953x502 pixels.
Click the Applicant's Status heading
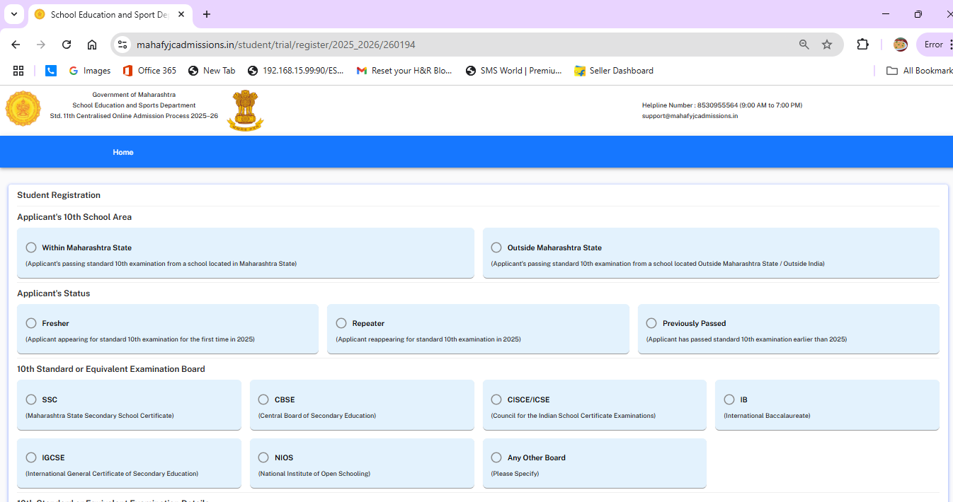[54, 293]
